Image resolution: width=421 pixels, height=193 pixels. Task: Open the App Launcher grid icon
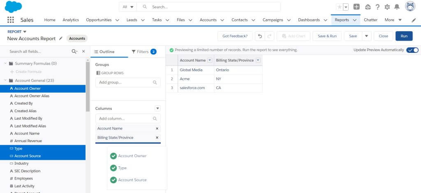pos(10,20)
